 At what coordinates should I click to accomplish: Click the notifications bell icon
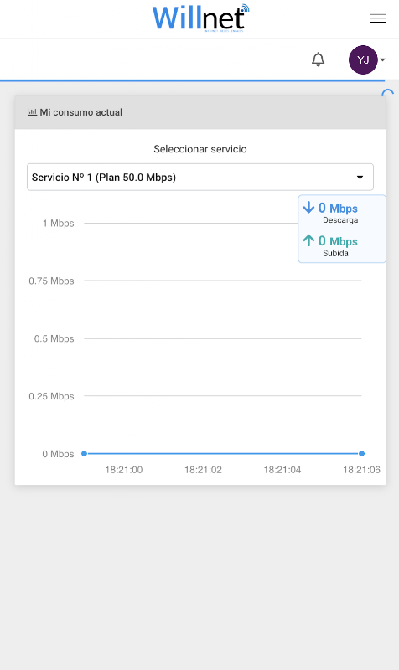[319, 59]
